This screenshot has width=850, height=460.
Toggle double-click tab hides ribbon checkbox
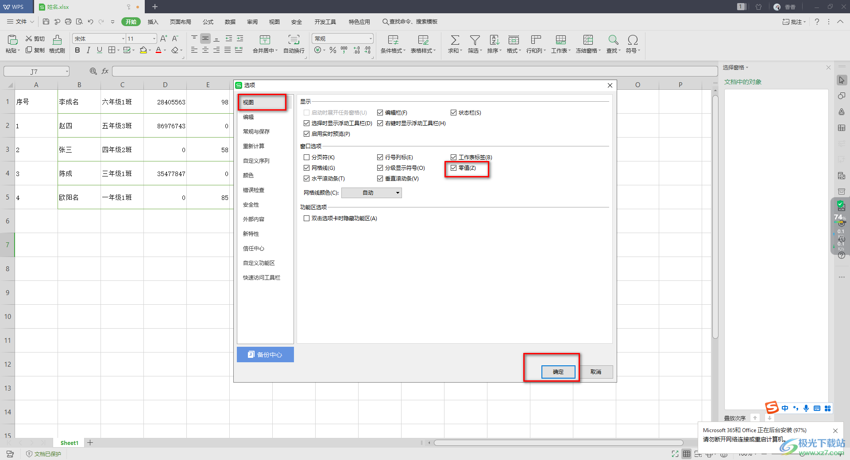pos(306,218)
